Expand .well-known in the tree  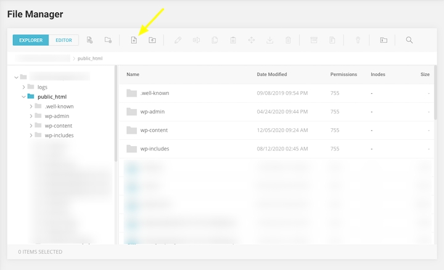point(31,107)
